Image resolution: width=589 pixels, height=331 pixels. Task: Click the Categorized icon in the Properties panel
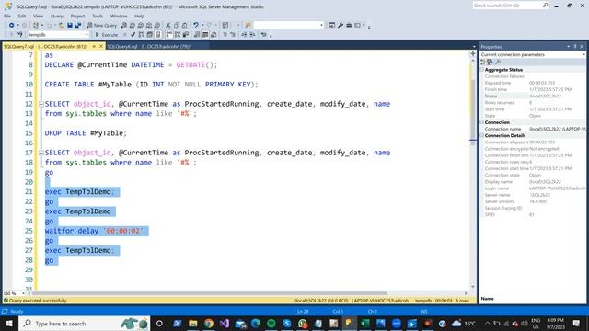(483, 62)
